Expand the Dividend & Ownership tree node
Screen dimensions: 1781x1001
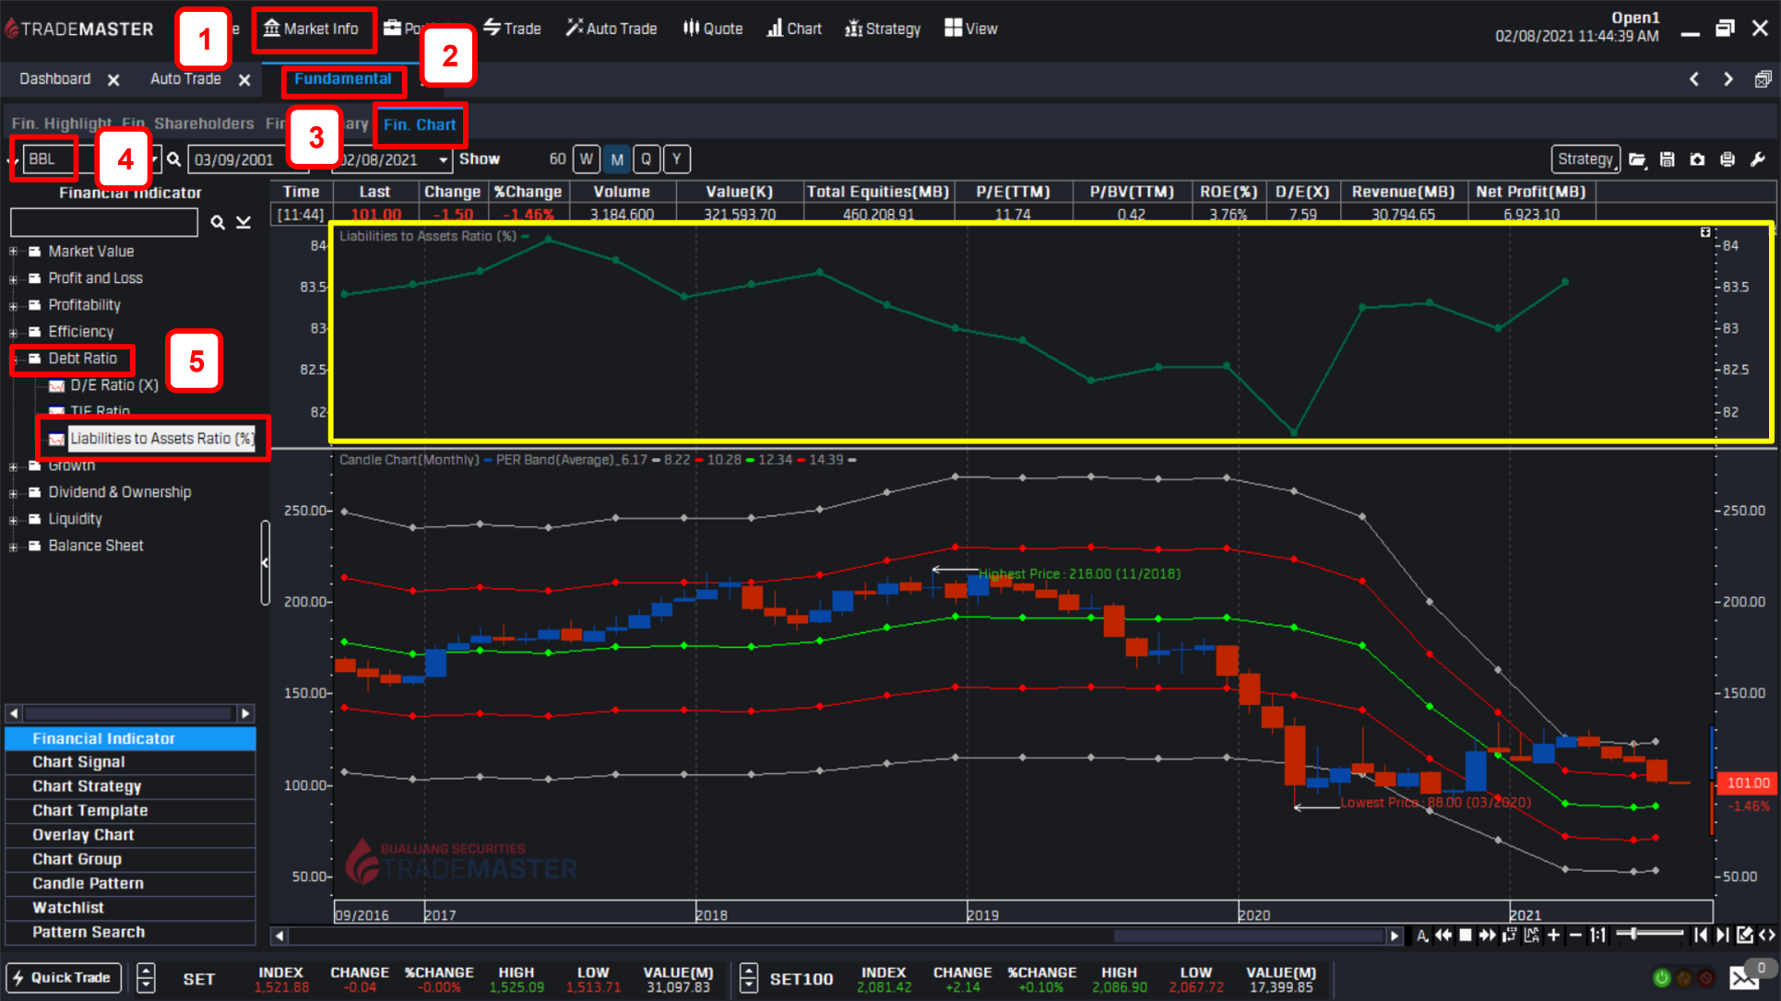point(14,493)
